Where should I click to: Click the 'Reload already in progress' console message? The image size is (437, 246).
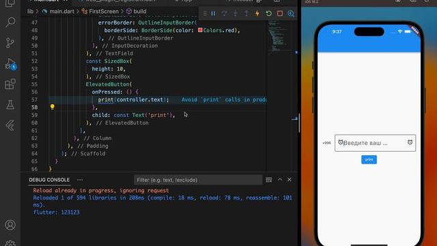click(x=101, y=191)
